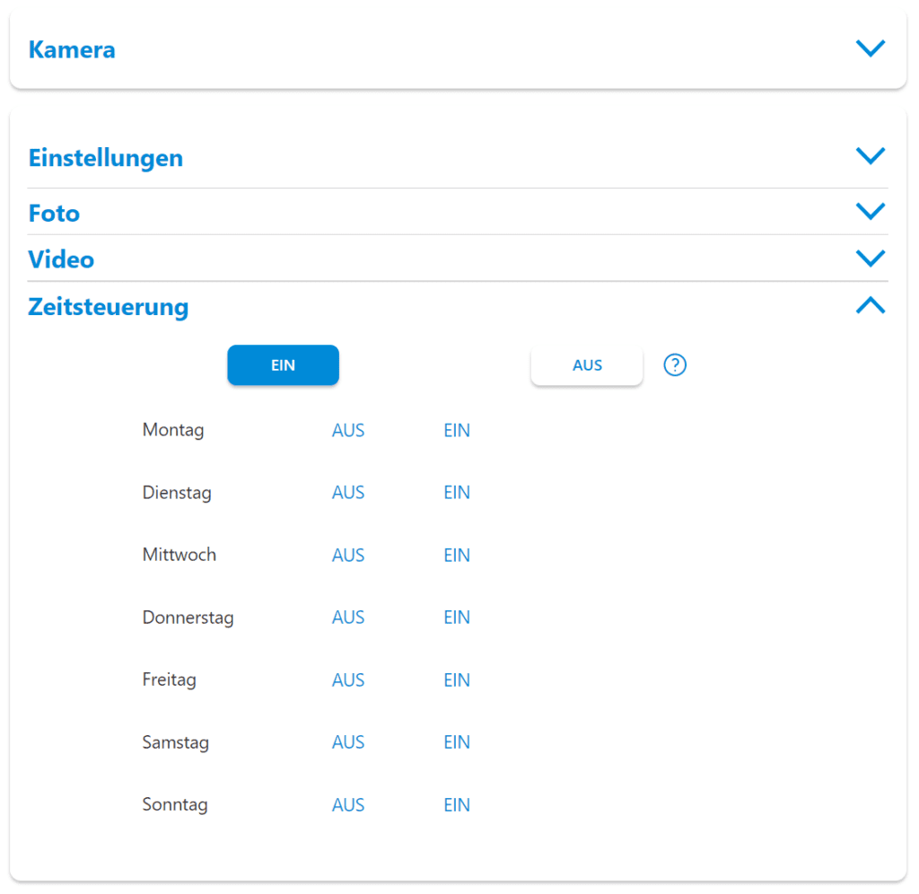Set Sonntag EIN time
919x894 pixels.
pyautogui.click(x=457, y=805)
